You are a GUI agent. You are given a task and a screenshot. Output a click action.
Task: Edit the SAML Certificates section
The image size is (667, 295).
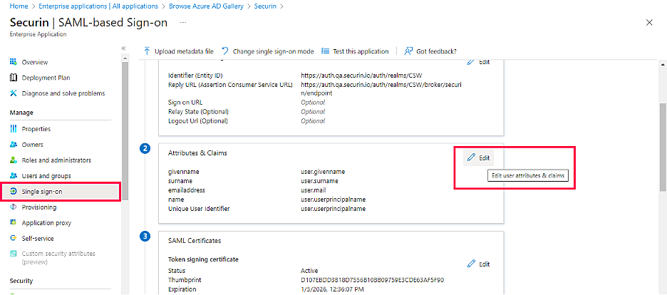tap(479, 264)
